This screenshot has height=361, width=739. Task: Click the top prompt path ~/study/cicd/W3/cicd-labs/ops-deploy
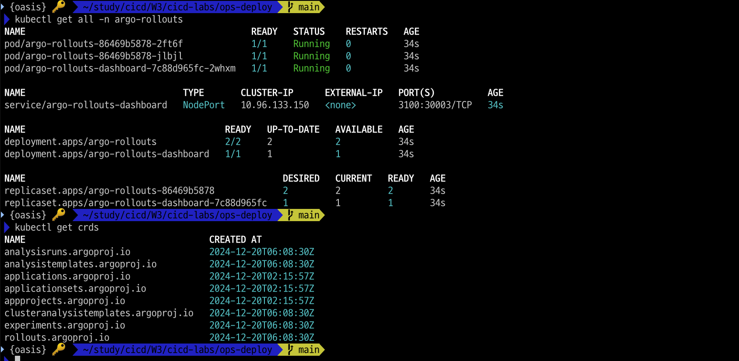tap(177, 7)
